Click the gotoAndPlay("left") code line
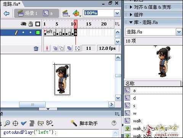Image resolution: width=183 pixels, height=138 pixels. tap(30, 132)
